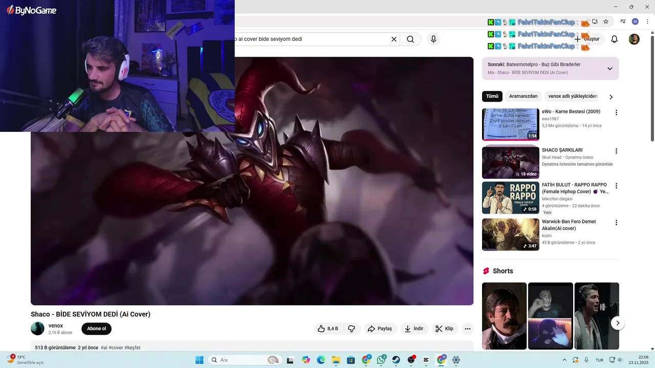Open Chrome media controls icon

click(x=623, y=21)
